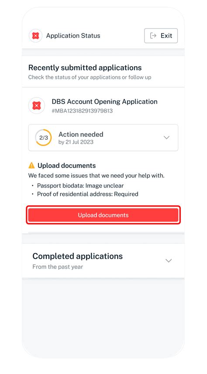The image size is (207, 374).
Task: Click the 2/3 progress ring indicator
Action: pyautogui.click(x=43, y=138)
